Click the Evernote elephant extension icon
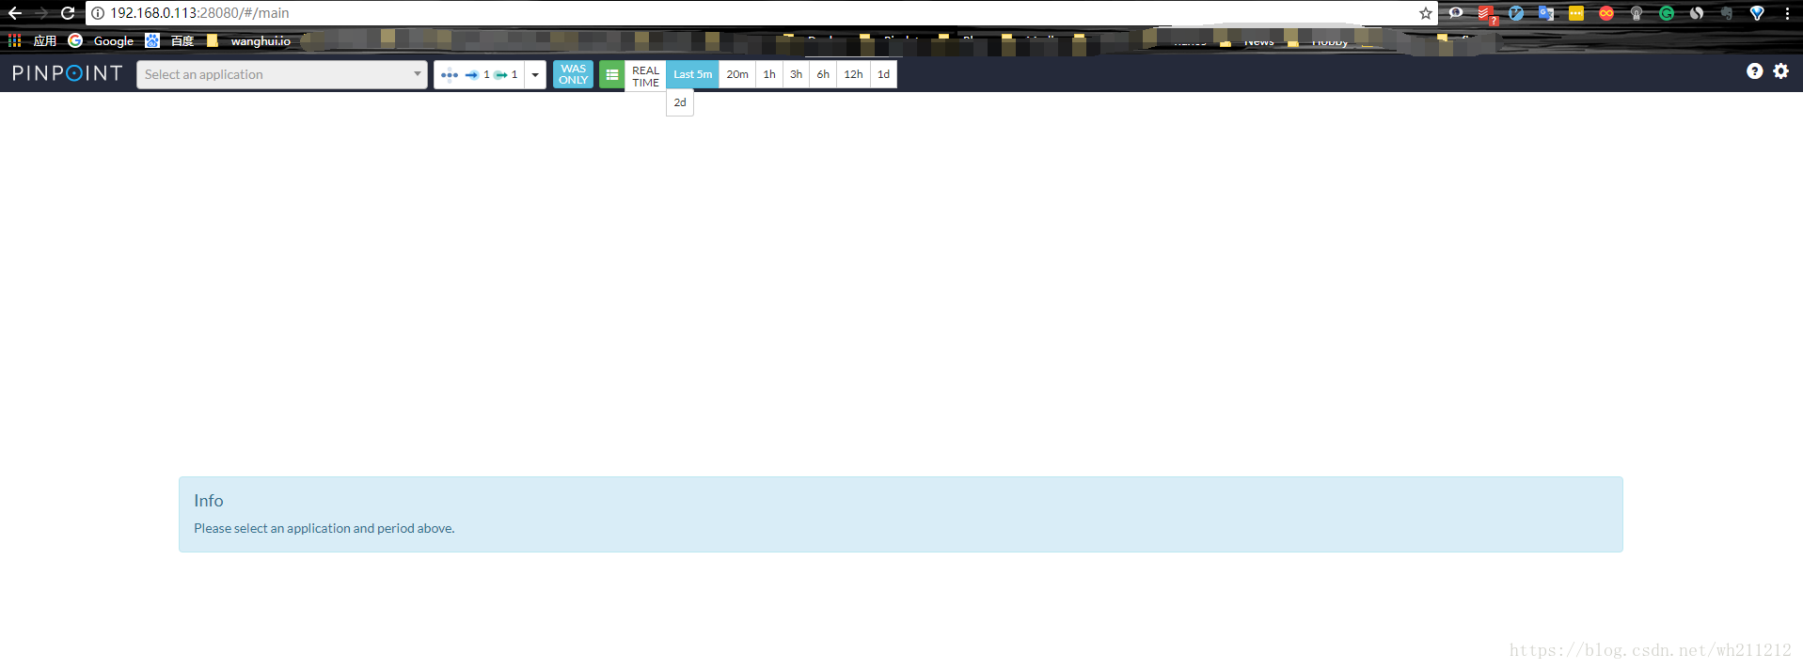 (1727, 13)
